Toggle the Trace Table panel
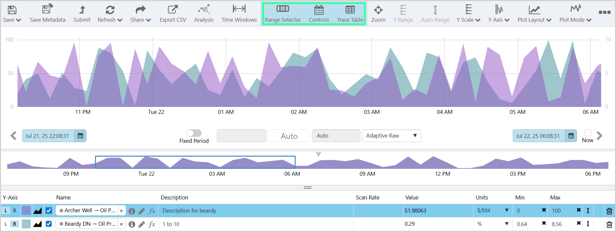Viewport: 616px width, 232px height. click(350, 14)
